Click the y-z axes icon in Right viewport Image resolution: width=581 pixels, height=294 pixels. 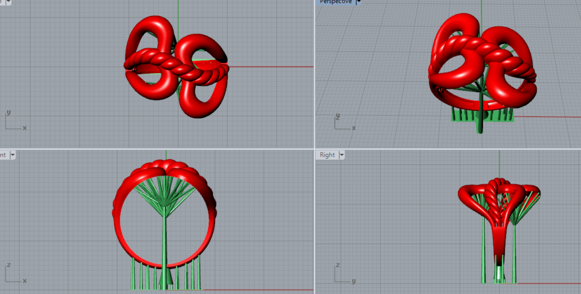343,275
